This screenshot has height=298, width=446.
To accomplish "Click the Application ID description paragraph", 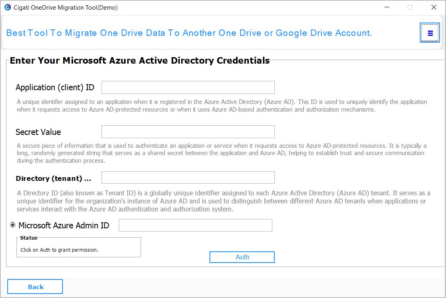I will pos(222,106).
